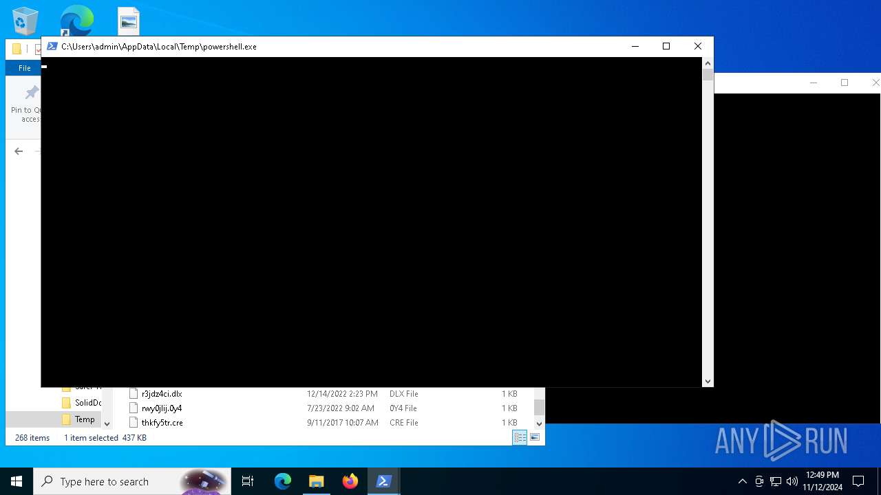Screen dimensions: 881x495
Task: Open the network status tray icon
Action: (776, 481)
